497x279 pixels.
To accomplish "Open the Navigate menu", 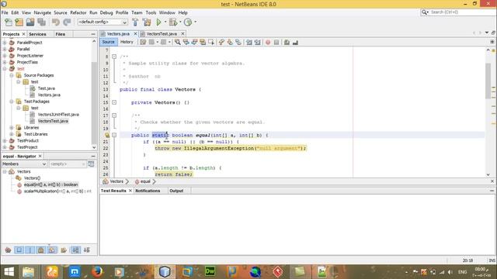I will coord(43,12).
